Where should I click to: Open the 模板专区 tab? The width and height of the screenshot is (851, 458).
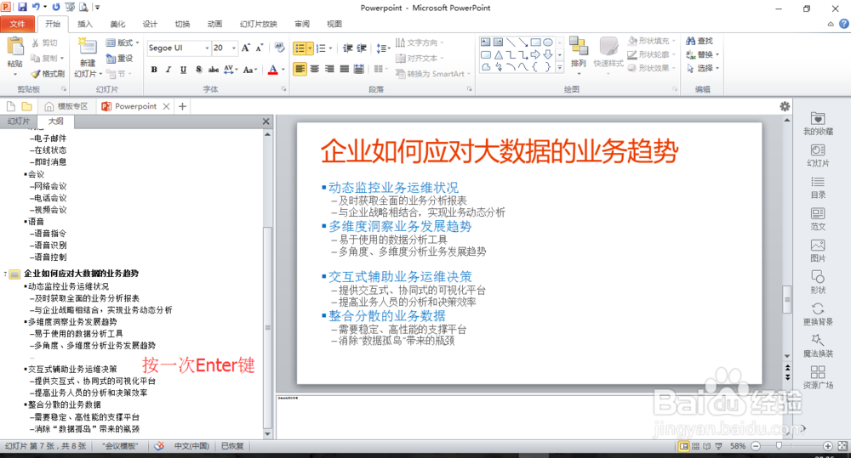pos(67,106)
